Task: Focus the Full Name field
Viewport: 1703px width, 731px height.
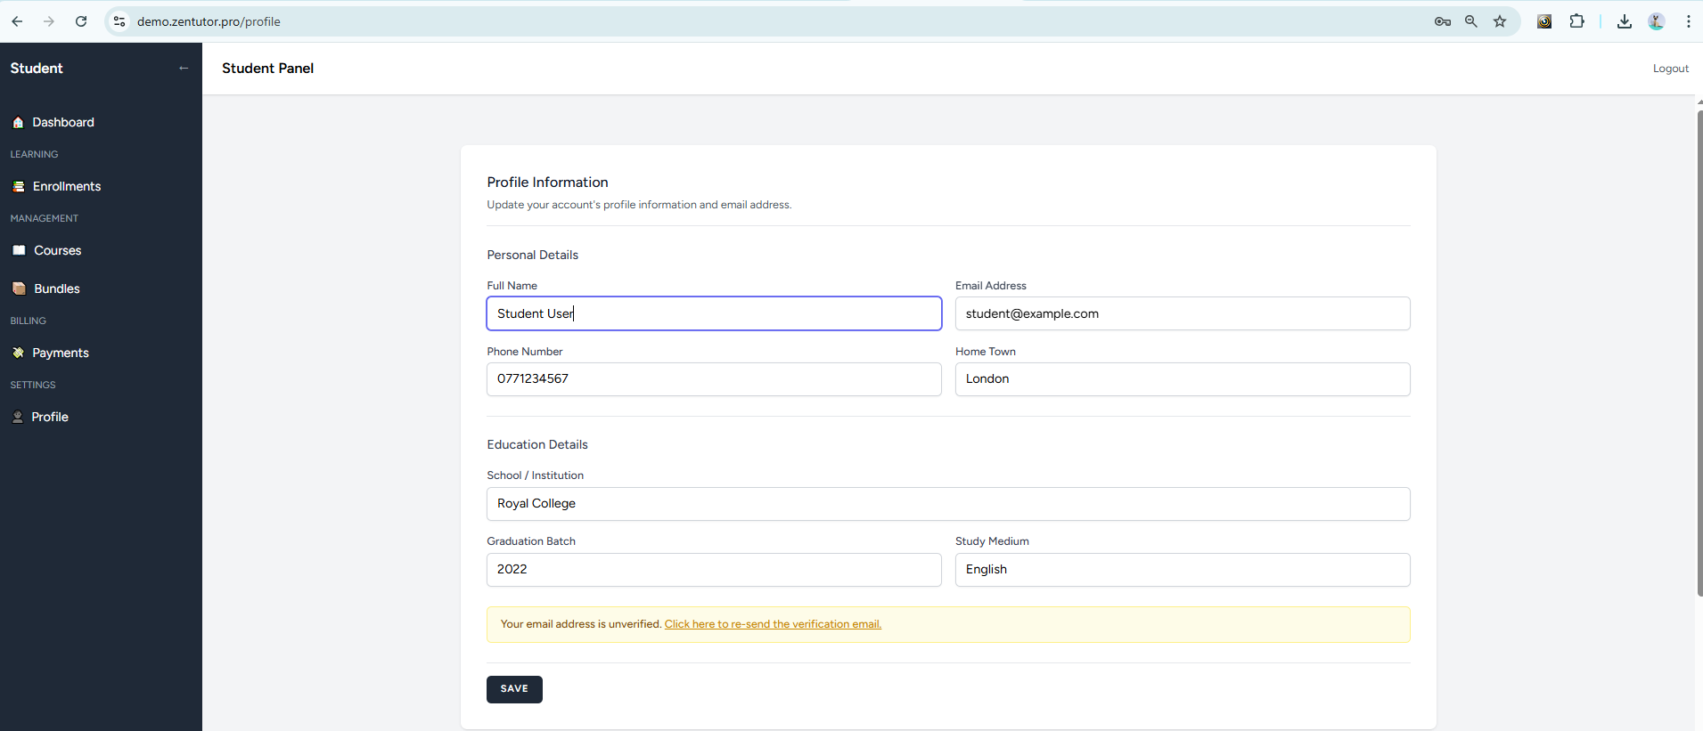Action: 714,313
